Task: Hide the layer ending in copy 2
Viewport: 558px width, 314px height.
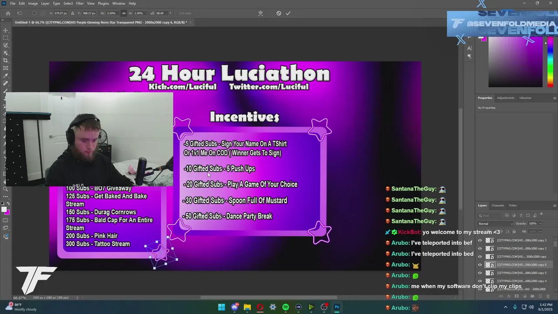Action: click(x=480, y=249)
